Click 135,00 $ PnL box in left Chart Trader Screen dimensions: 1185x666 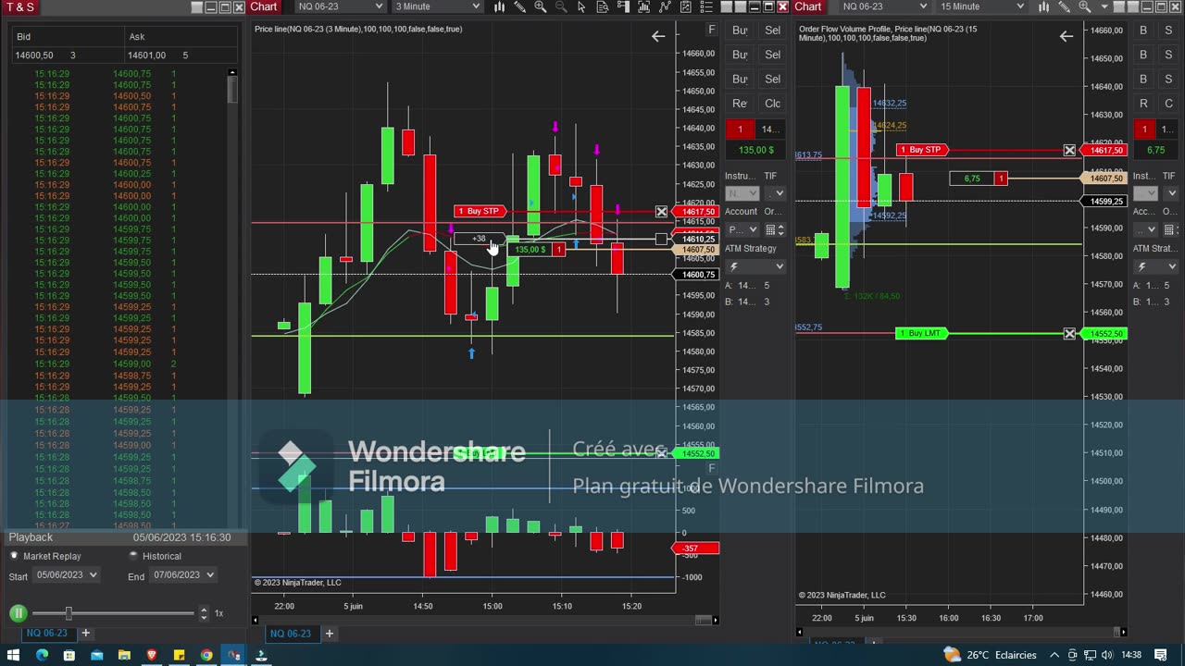755,150
